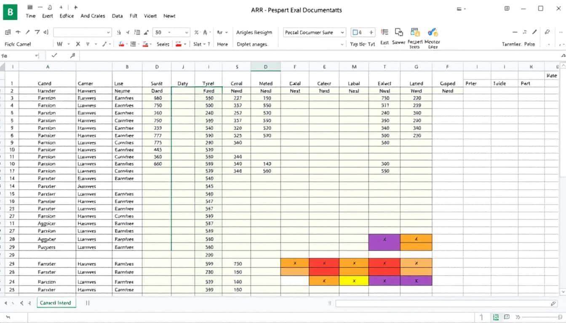Open the Viderl menu

150,16
